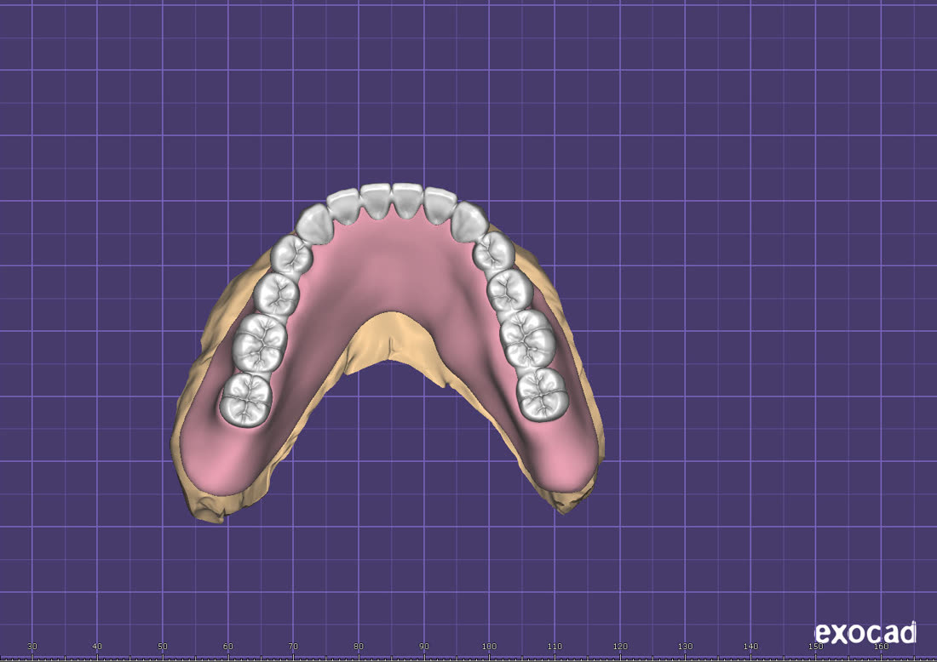Click the right central incisor at the arch front
The height and width of the screenshot is (662, 937).
[408, 200]
